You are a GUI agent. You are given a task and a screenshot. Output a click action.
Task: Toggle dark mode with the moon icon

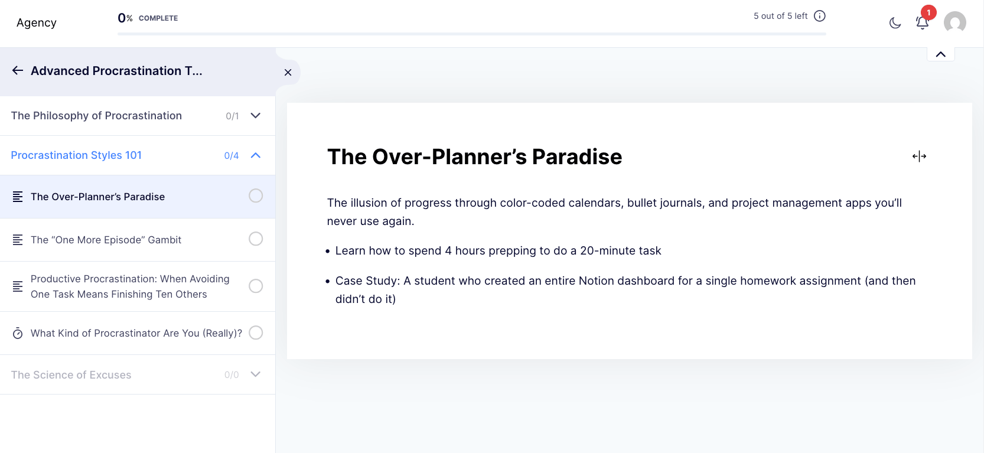(895, 23)
